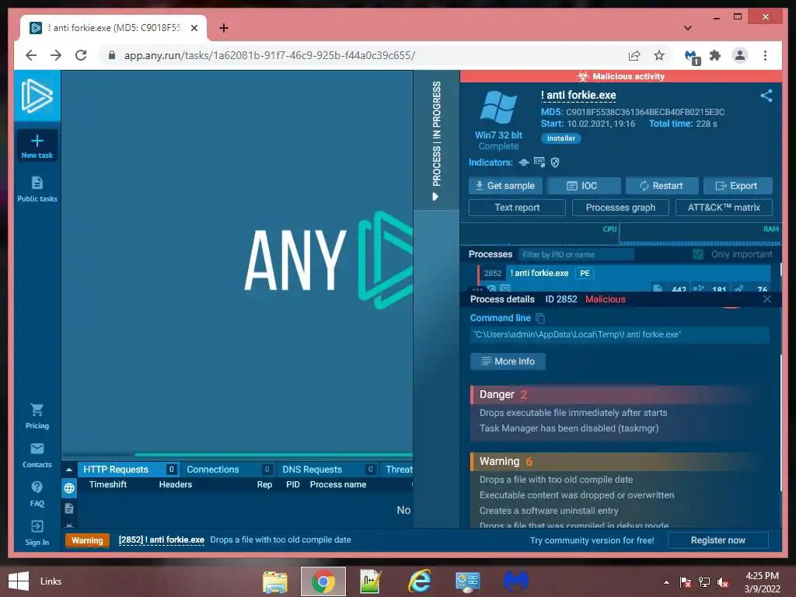The width and height of the screenshot is (796, 597).
Task: Share page using browser share icon
Action: tap(634, 55)
